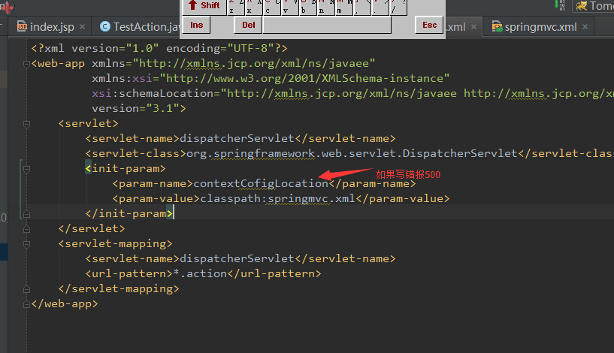Click the b key on on-screen keyboard

[x=308, y=7]
